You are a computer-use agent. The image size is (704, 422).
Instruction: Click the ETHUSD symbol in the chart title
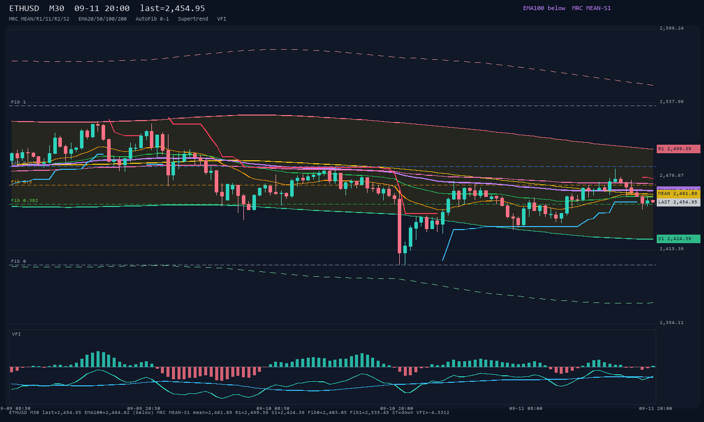pyautogui.click(x=24, y=9)
